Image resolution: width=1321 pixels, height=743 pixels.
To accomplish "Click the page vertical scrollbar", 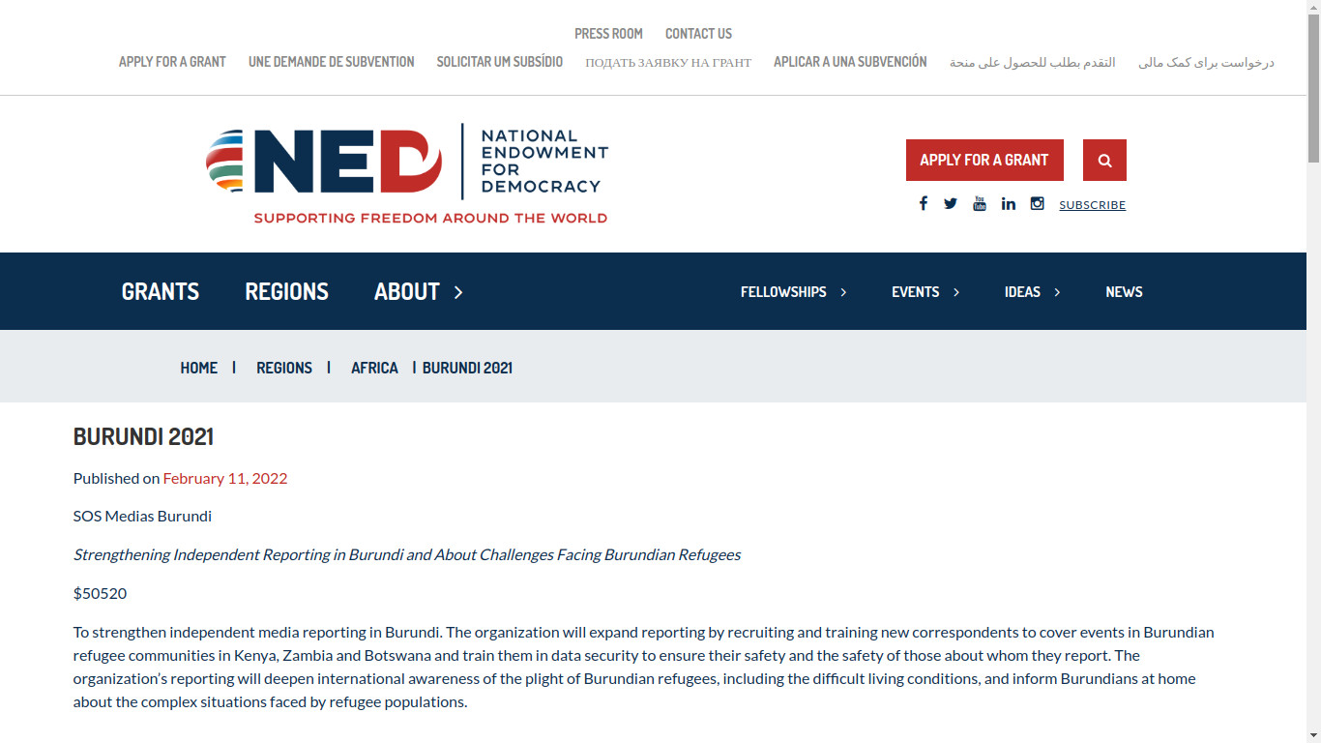I will click(x=1313, y=387).
